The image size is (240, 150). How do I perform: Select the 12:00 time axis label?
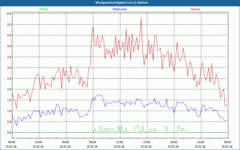pyautogui.click(x=120, y=142)
